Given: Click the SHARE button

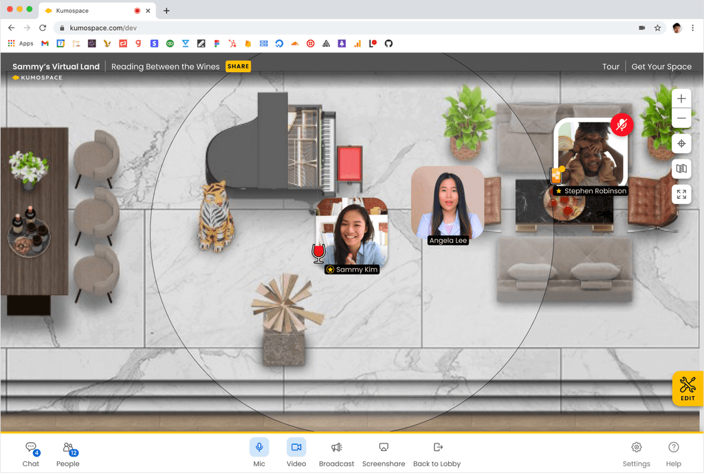Looking at the screenshot, I should pos(238,66).
